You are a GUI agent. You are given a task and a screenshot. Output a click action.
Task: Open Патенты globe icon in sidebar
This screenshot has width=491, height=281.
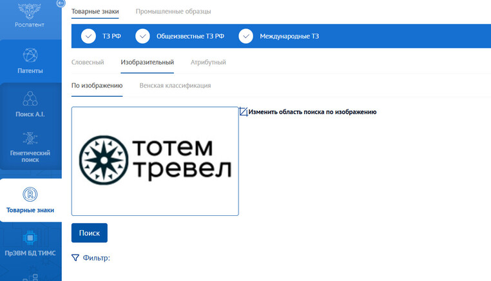click(x=30, y=55)
